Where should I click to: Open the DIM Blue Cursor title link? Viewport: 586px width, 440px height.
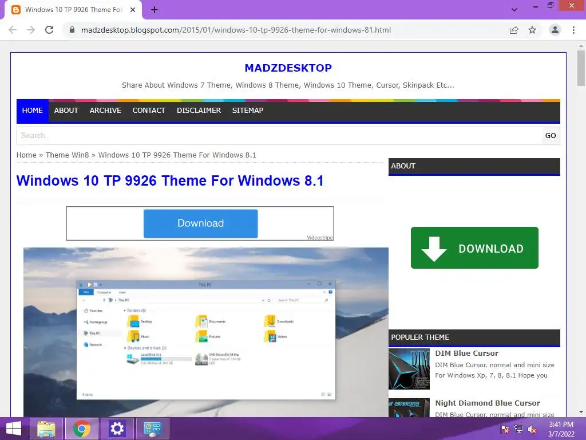(467, 353)
